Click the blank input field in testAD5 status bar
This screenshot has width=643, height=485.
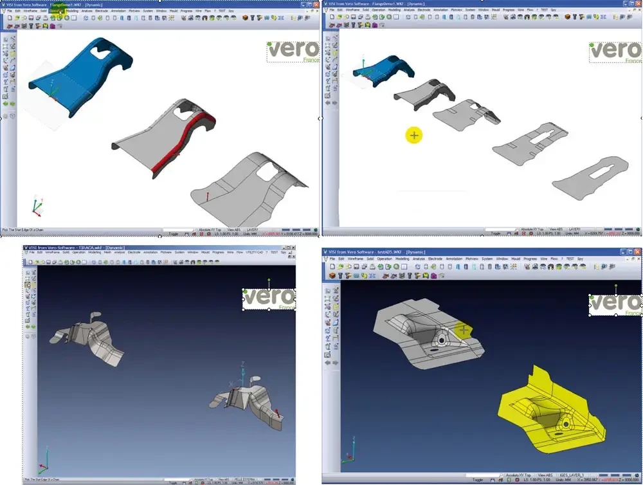point(484,475)
